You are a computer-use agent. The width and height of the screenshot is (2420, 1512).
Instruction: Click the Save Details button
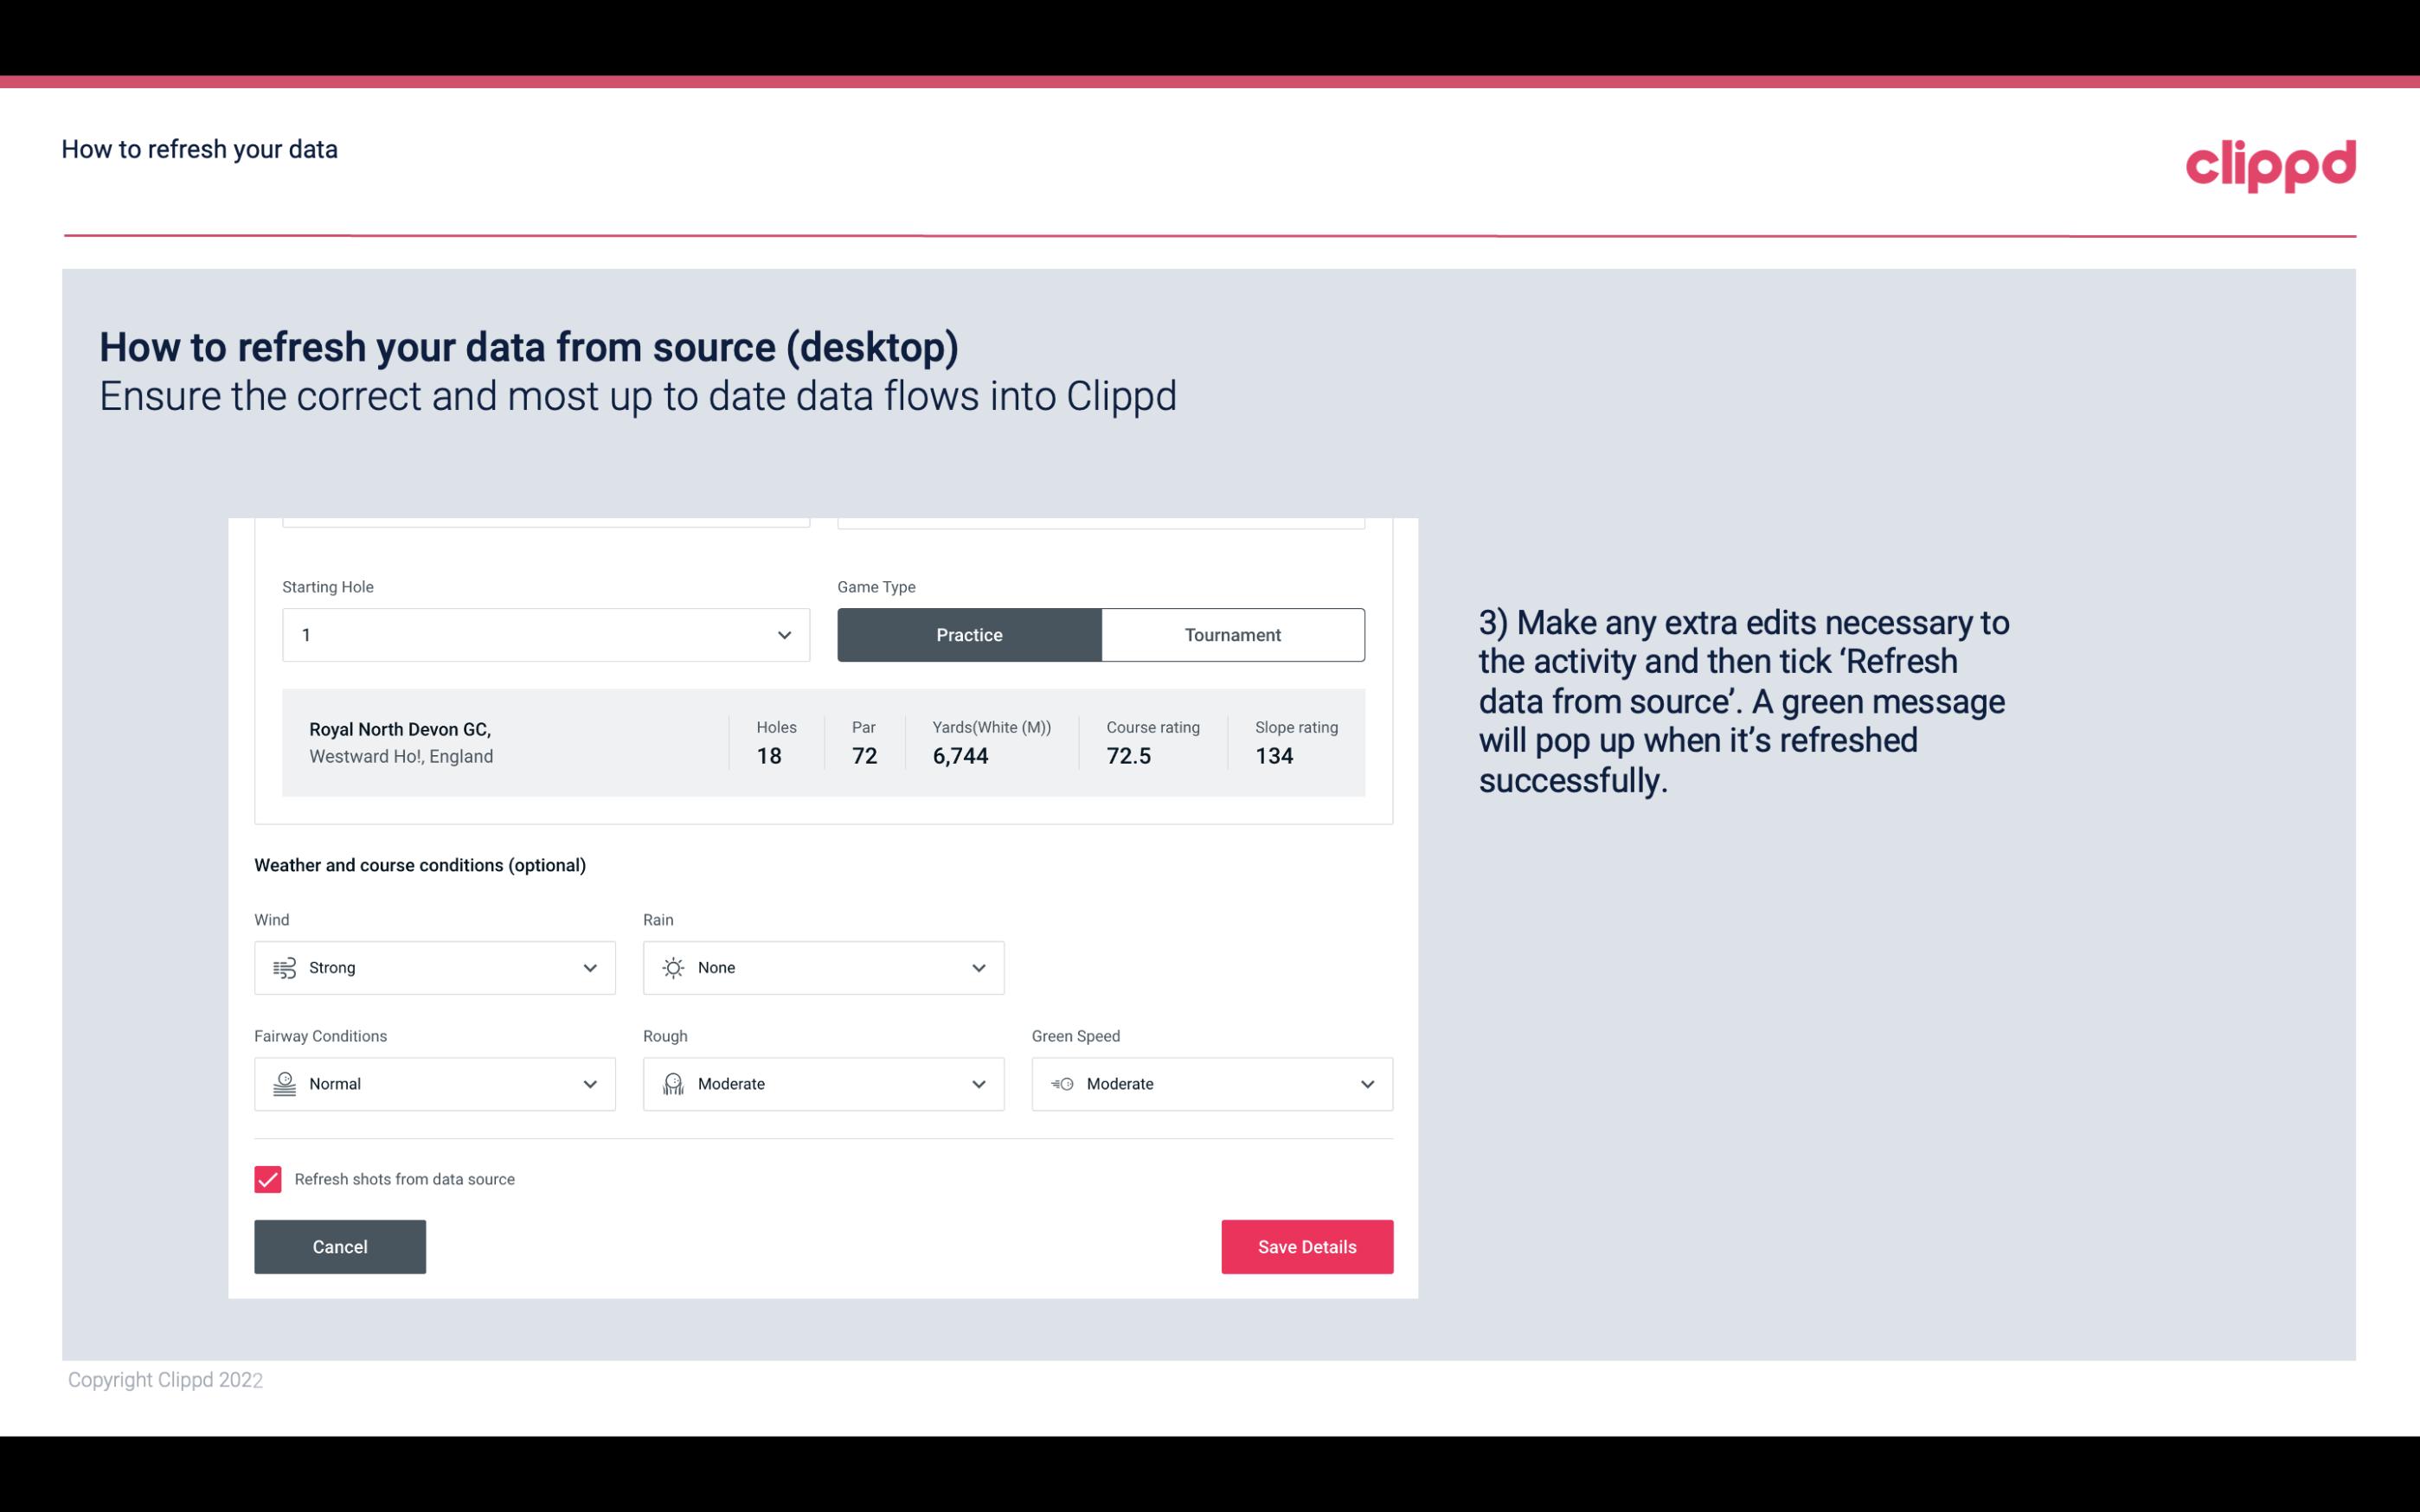click(1306, 1246)
